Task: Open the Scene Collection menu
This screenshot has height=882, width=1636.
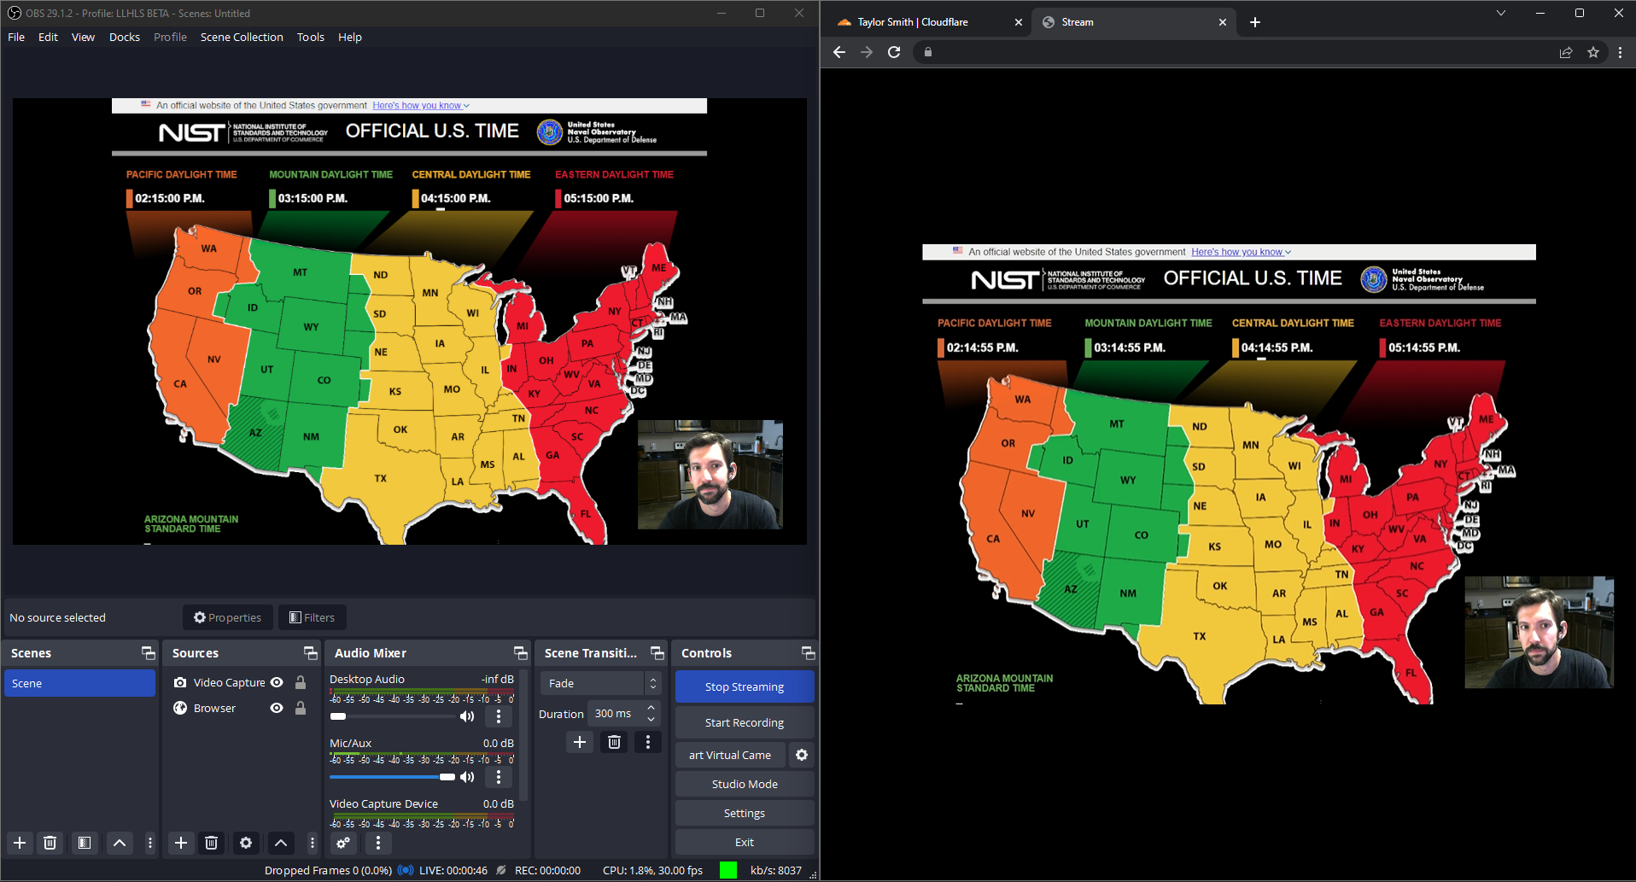Action: [x=242, y=37]
